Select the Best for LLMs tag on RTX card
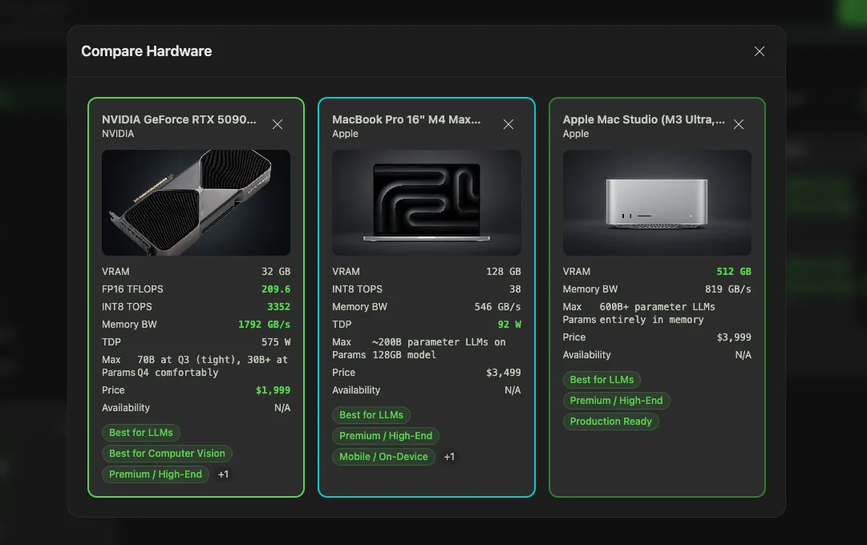This screenshot has height=545, width=867. tap(140, 432)
